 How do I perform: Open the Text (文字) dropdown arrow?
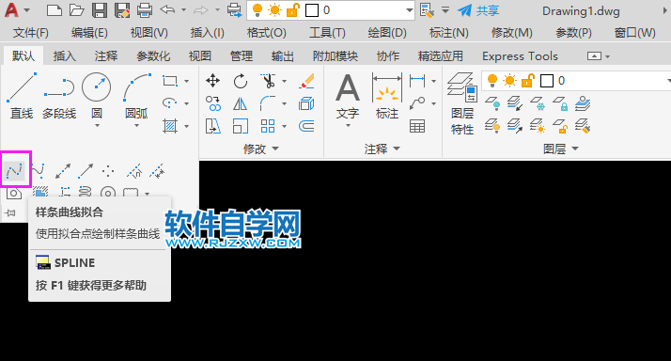point(348,126)
